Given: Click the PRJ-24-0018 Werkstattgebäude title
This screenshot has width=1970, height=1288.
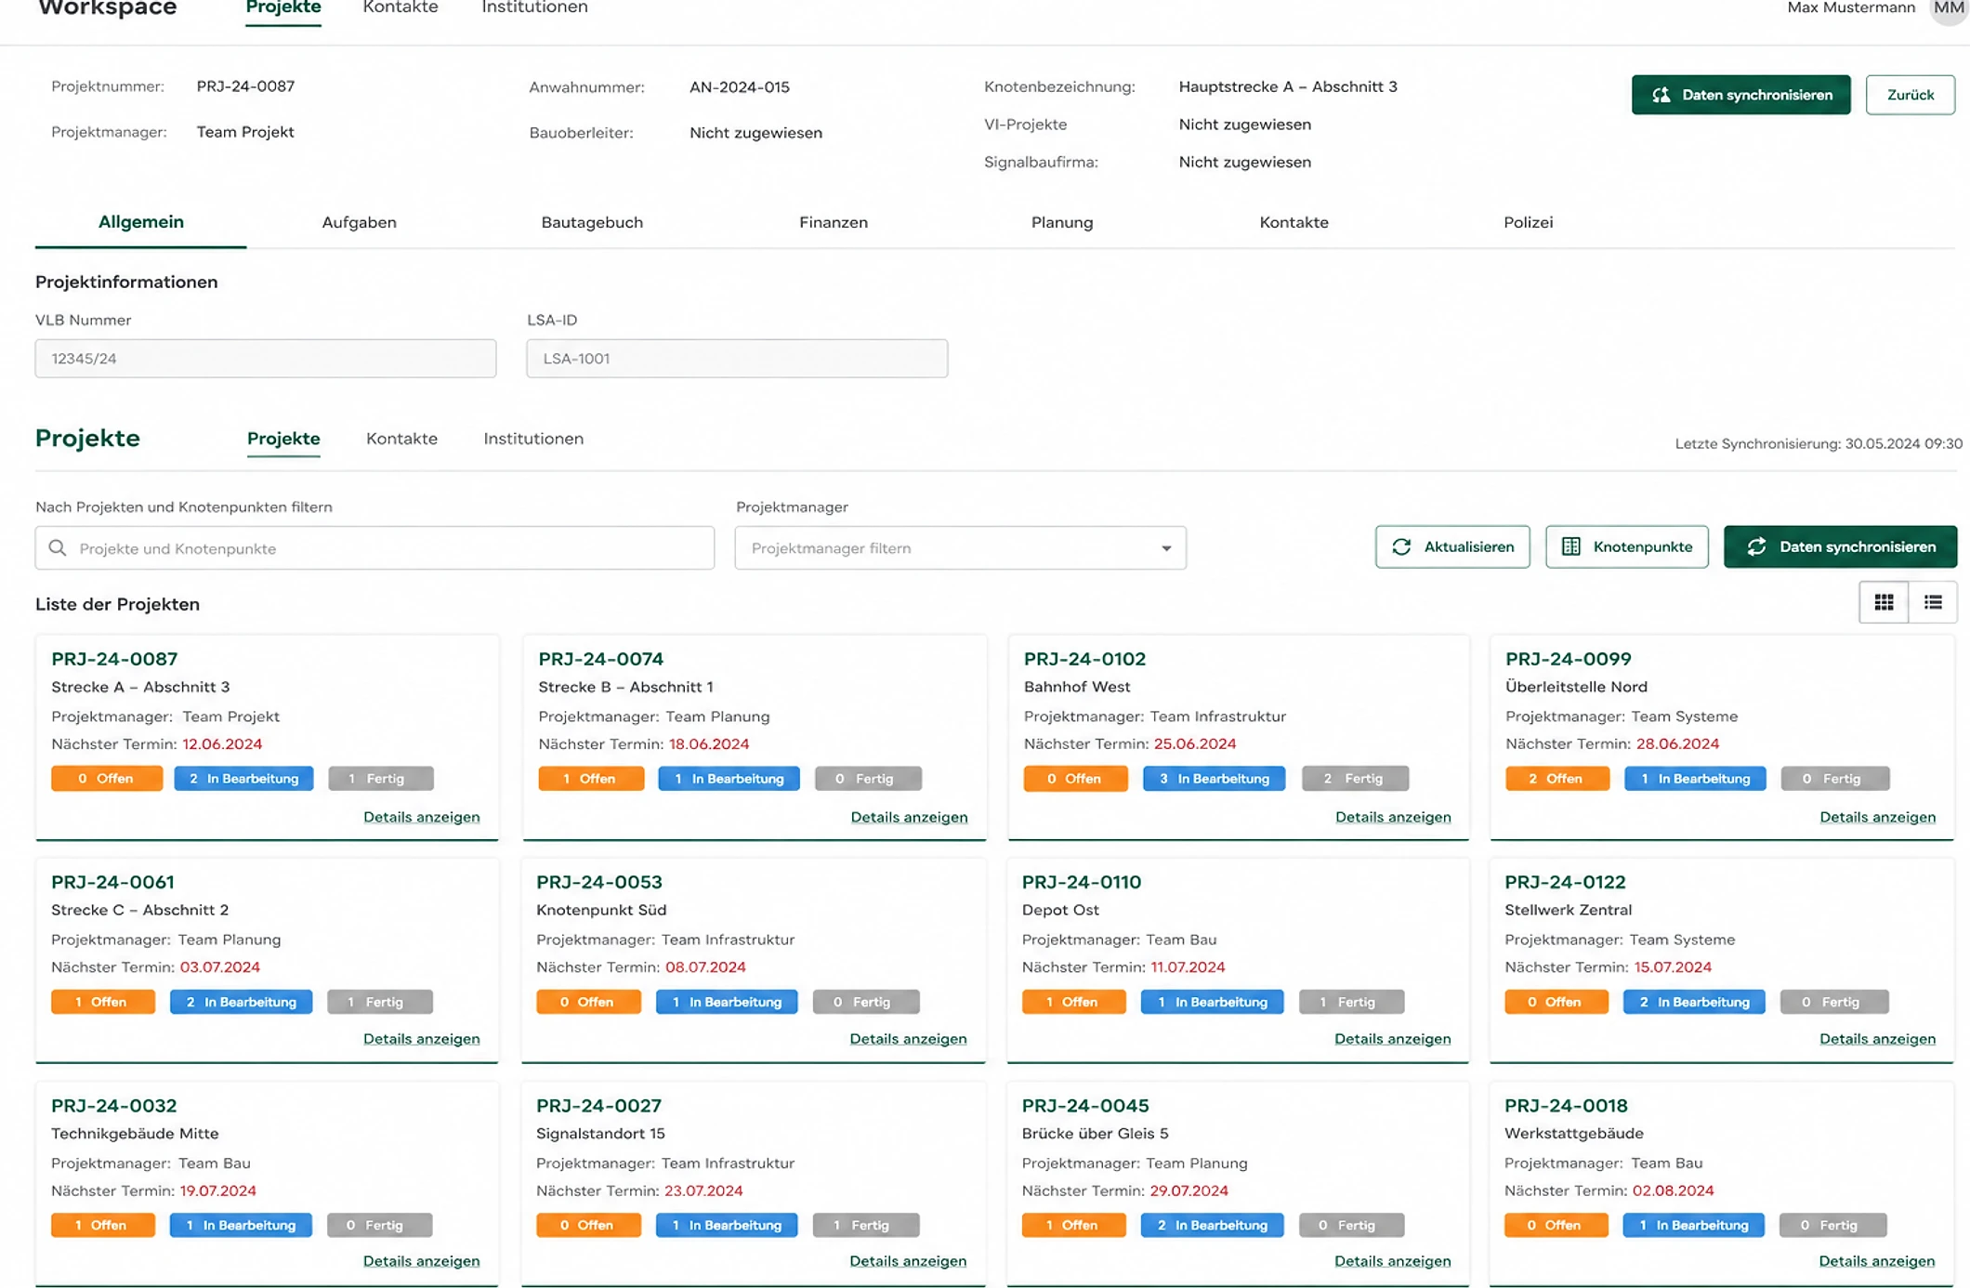Looking at the screenshot, I should 1566,1106.
